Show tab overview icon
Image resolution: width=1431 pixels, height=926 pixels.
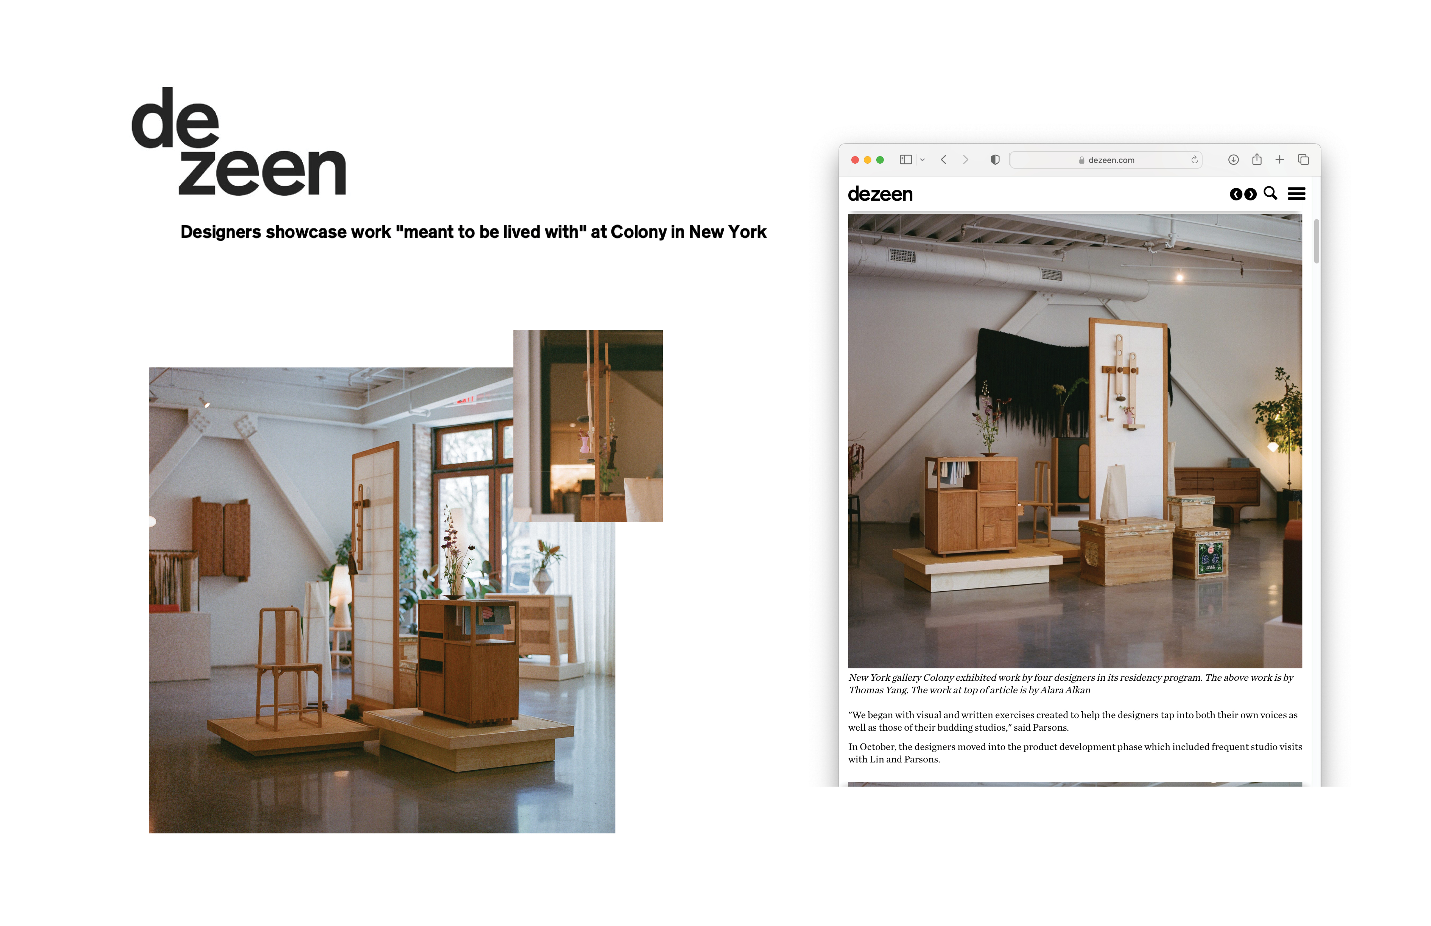(x=1304, y=159)
